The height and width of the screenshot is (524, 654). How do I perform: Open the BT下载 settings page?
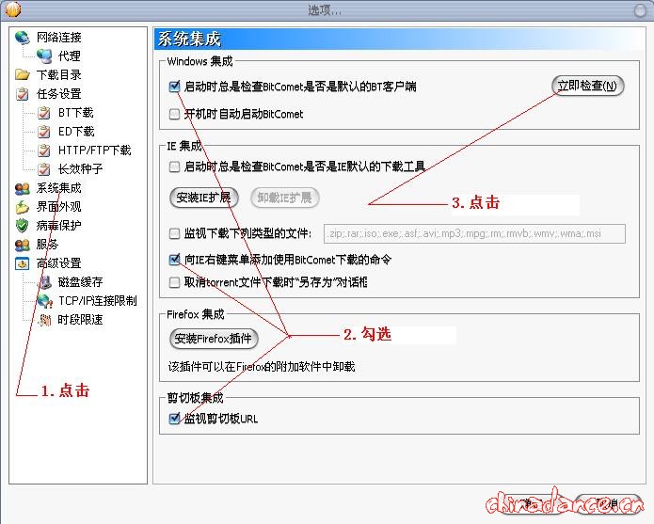coord(76,113)
